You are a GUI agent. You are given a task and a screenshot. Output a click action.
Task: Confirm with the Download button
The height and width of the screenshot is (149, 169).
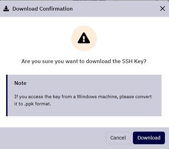149,138
